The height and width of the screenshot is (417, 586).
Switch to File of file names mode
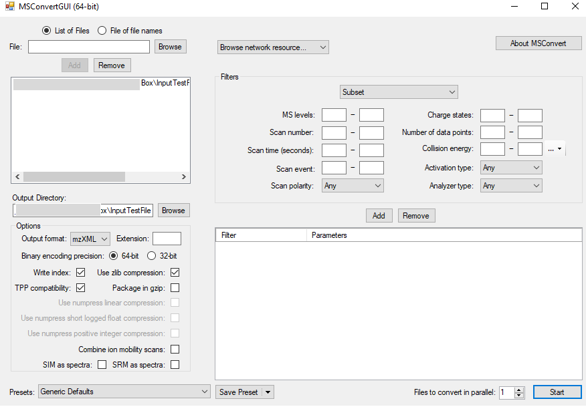102,30
